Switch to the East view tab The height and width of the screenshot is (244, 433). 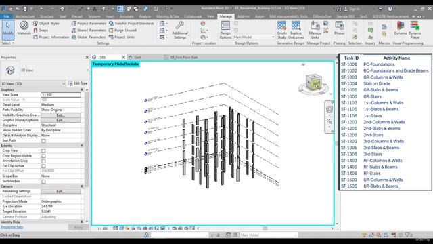137,57
